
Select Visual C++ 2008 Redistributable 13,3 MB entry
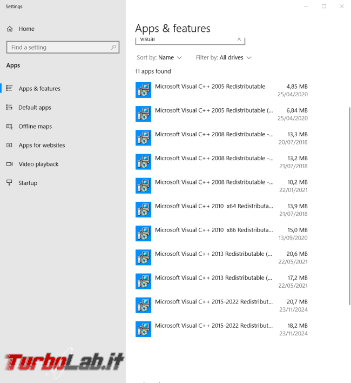point(221,138)
